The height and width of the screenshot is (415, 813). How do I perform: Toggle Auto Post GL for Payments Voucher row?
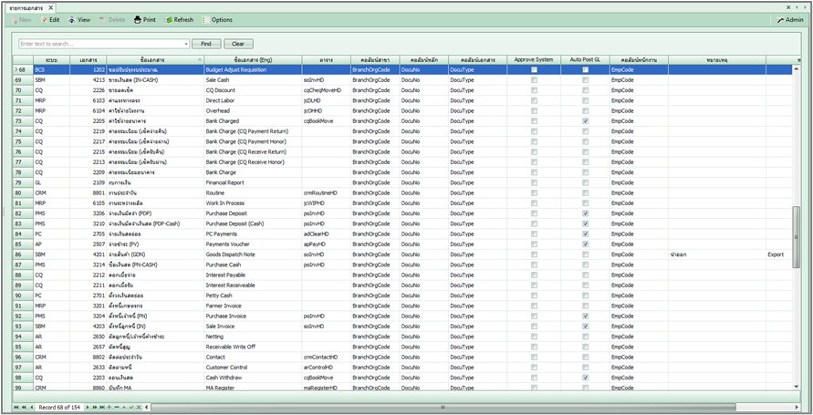click(x=585, y=244)
